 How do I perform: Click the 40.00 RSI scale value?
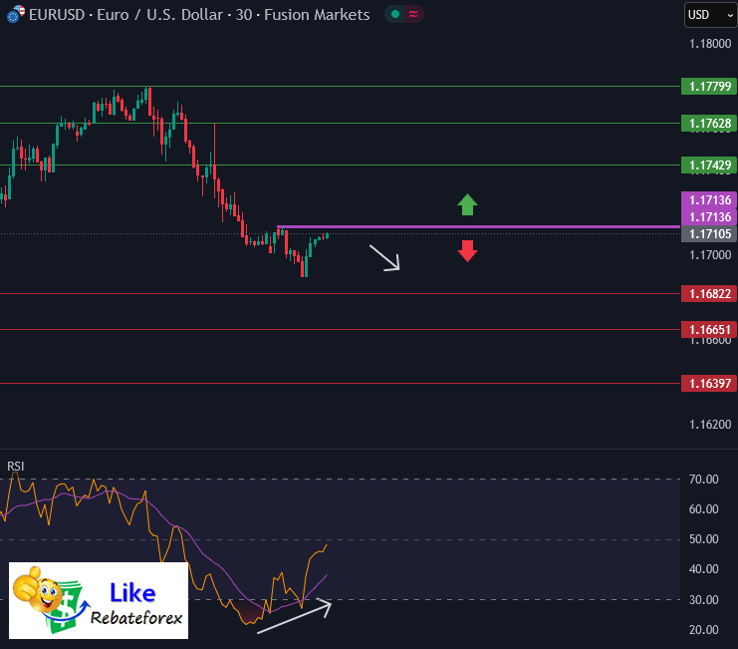click(x=704, y=569)
